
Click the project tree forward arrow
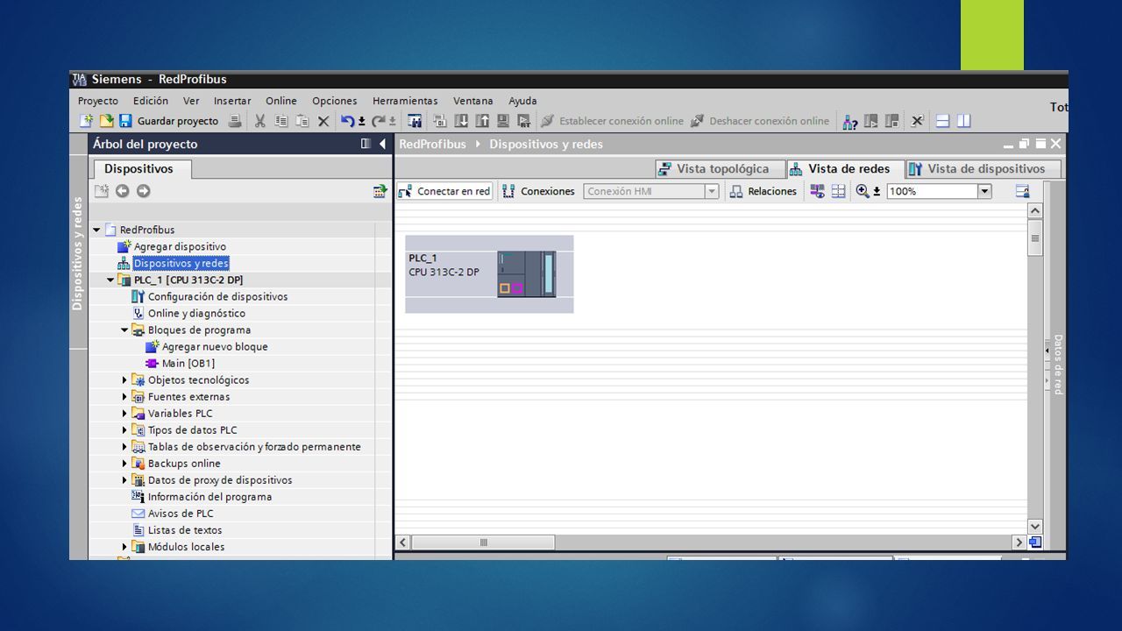click(143, 191)
